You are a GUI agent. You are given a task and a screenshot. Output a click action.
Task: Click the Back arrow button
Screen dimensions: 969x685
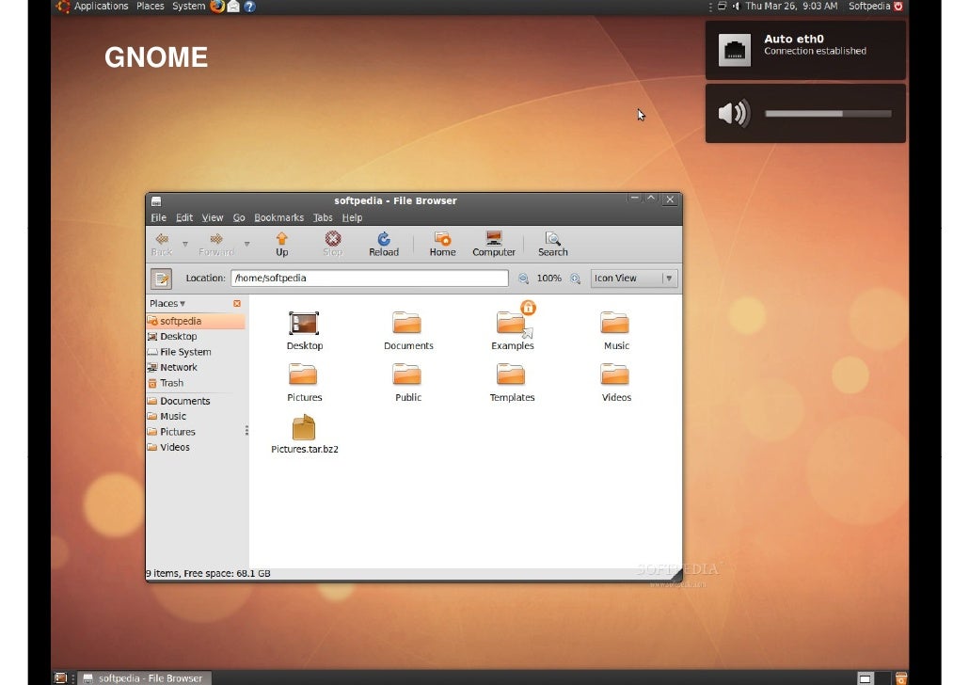(x=162, y=245)
